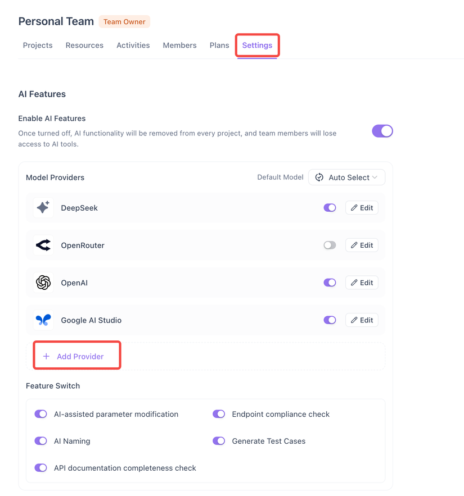The image size is (464, 496).
Task: Click the OpenAI provider logo icon
Action: click(x=43, y=283)
